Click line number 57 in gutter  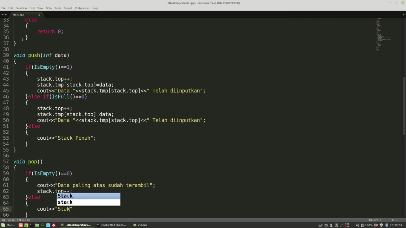point(6,161)
